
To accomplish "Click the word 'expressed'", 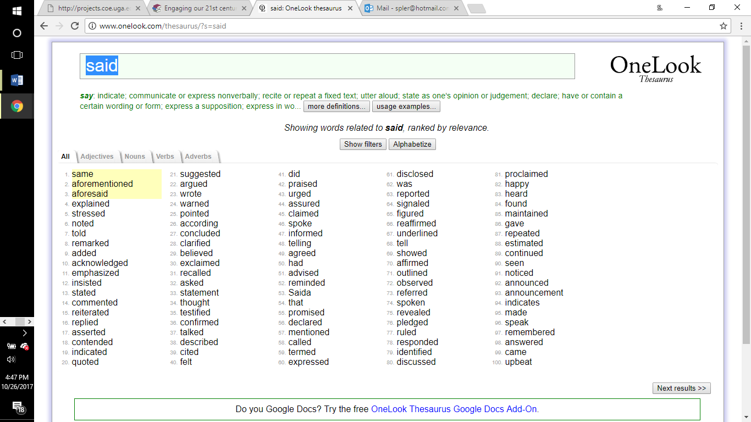I will coord(308,362).
